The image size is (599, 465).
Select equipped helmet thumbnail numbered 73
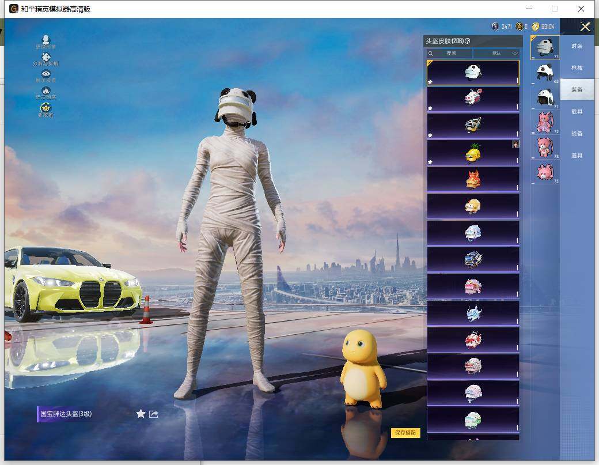(x=545, y=47)
